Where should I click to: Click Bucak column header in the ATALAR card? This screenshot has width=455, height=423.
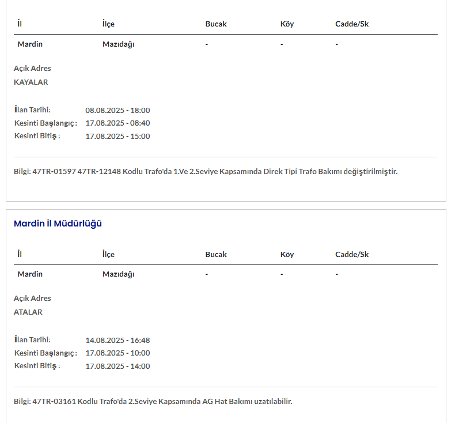[216, 254]
